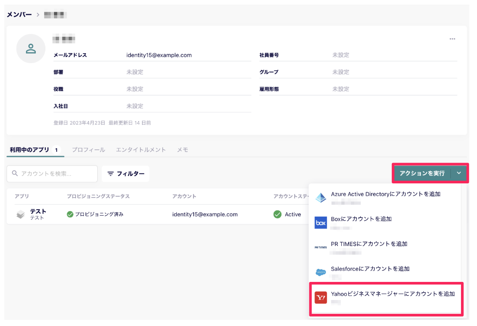This screenshot has width=477, height=326.
Task: Click the green プロビジョニング済み check icon
Action: 70,214
